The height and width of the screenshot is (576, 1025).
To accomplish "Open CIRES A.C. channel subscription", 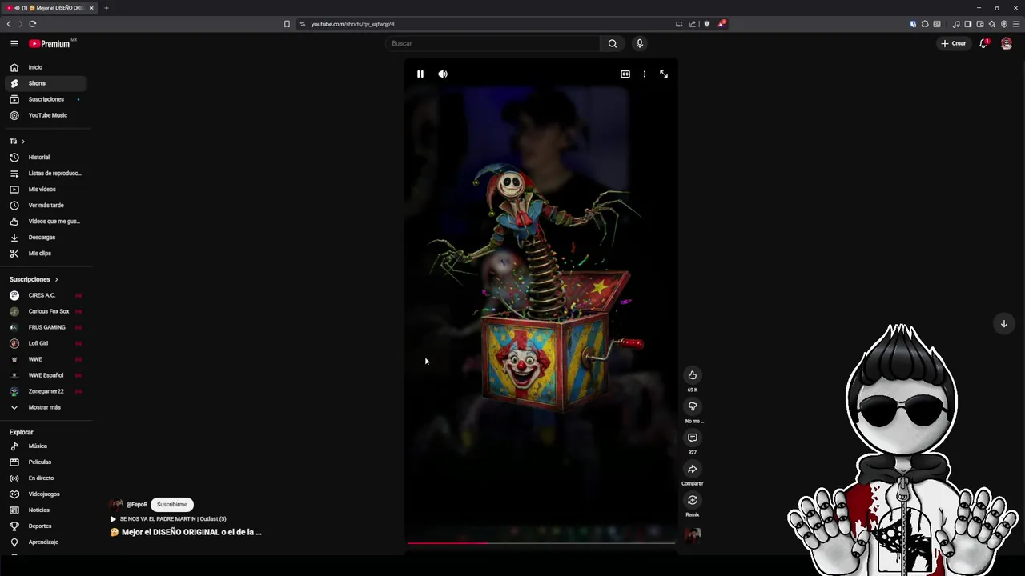I will pyautogui.click(x=45, y=295).
